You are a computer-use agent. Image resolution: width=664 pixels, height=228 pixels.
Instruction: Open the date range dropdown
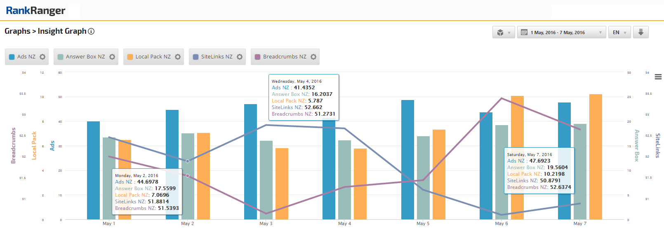click(561, 33)
